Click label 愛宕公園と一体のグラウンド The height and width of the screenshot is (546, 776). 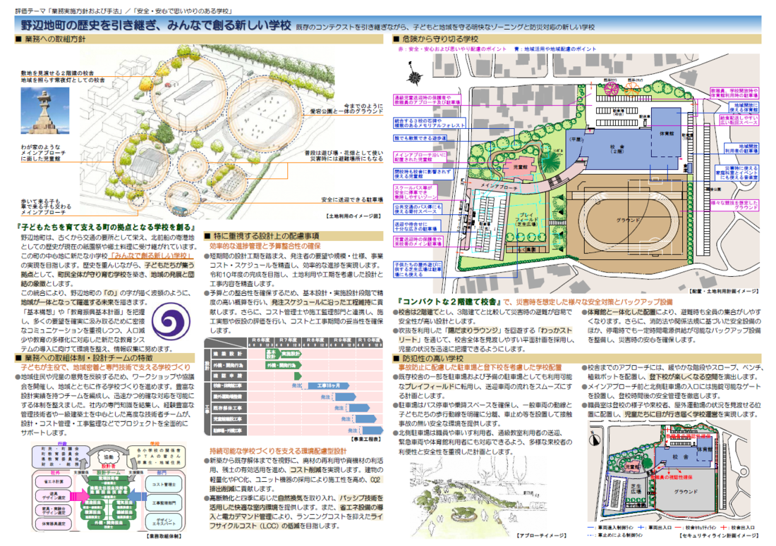click(347, 111)
